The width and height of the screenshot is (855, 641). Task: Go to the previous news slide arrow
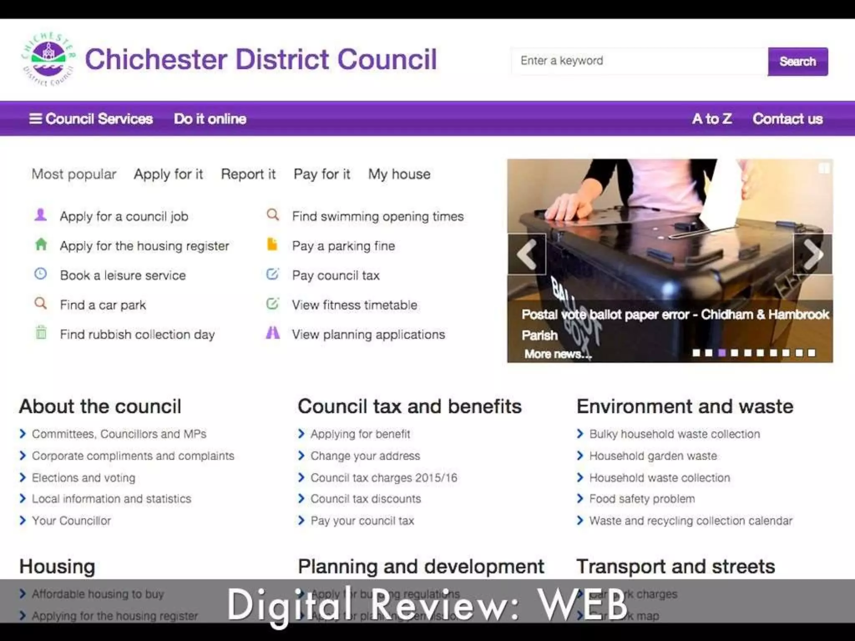(527, 254)
